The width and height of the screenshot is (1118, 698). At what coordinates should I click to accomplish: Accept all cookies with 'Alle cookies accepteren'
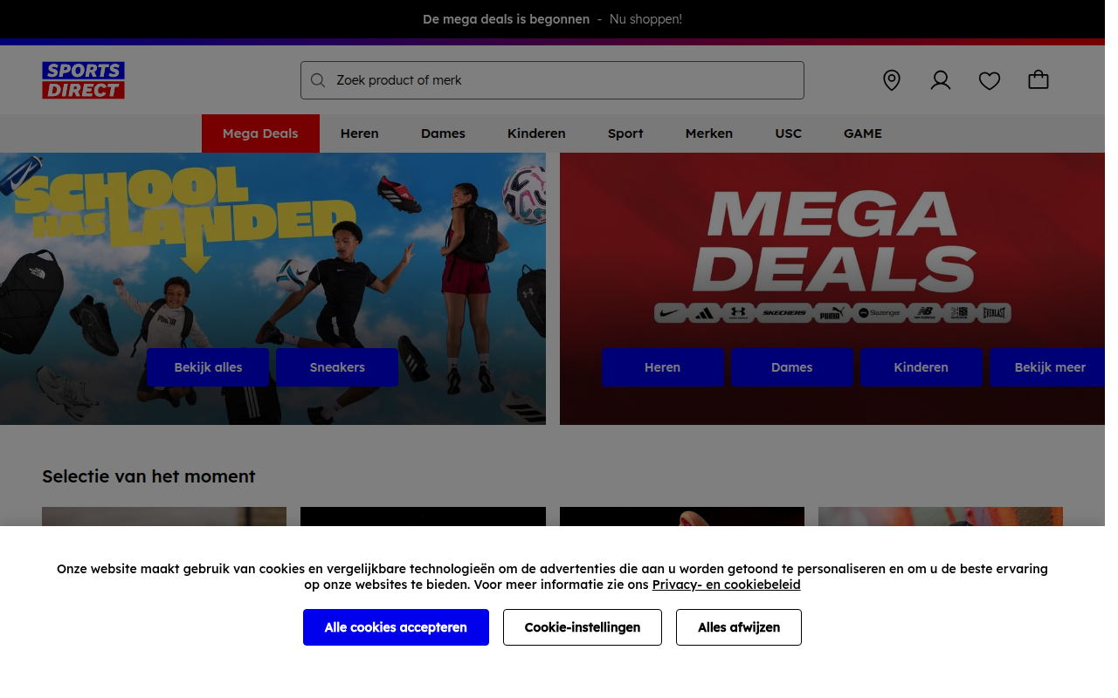pos(396,627)
